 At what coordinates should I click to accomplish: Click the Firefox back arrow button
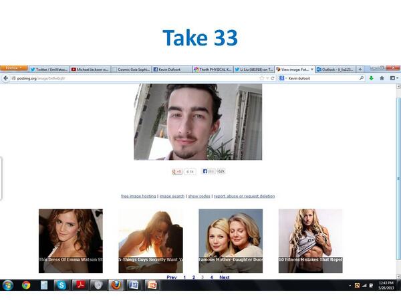tap(5, 78)
